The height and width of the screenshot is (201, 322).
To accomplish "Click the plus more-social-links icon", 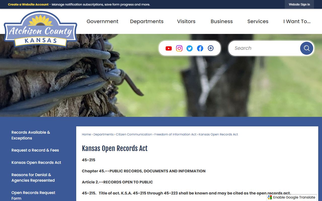I will pos(211,48).
